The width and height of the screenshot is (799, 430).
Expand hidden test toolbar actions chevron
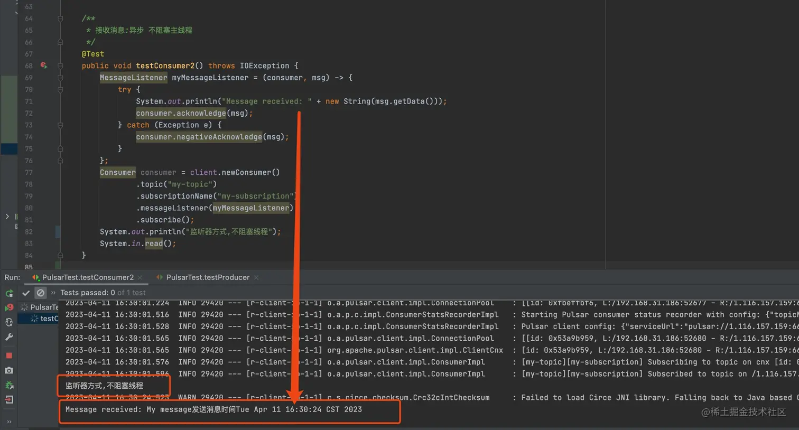tap(53, 293)
